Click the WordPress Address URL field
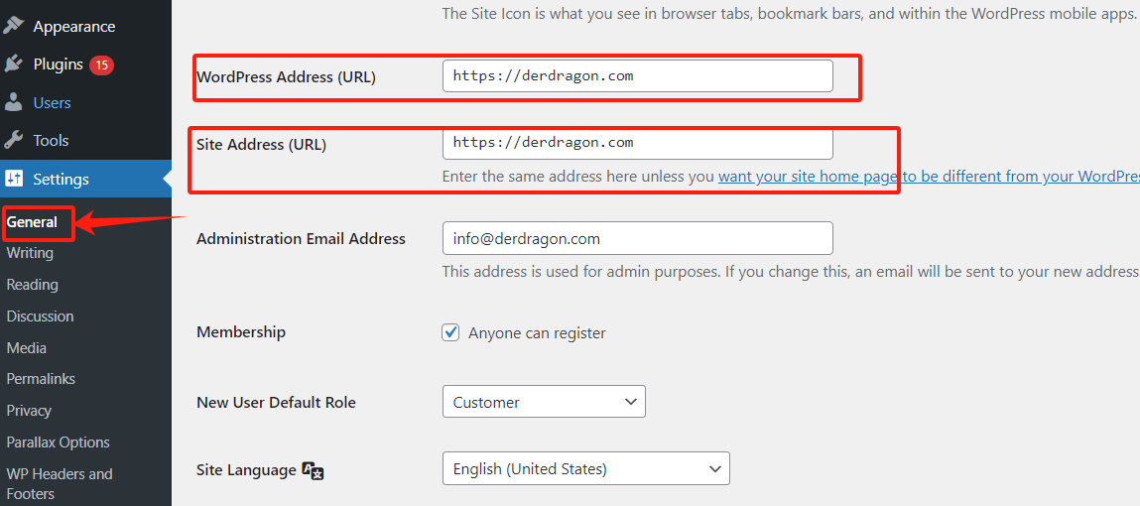This screenshot has width=1140, height=506. pos(638,75)
